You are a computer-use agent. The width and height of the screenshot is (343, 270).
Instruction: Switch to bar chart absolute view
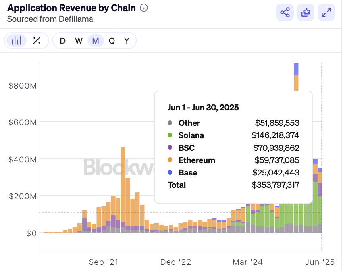coord(16,40)
